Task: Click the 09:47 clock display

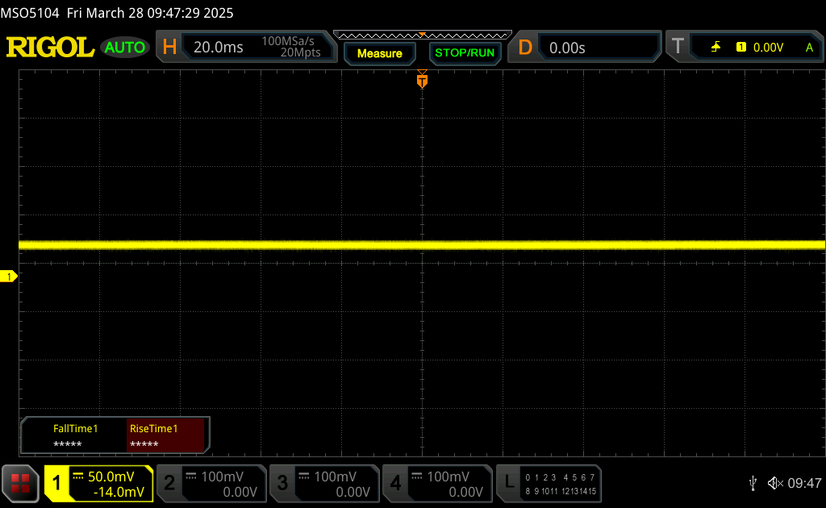Action: pos(804,483)
